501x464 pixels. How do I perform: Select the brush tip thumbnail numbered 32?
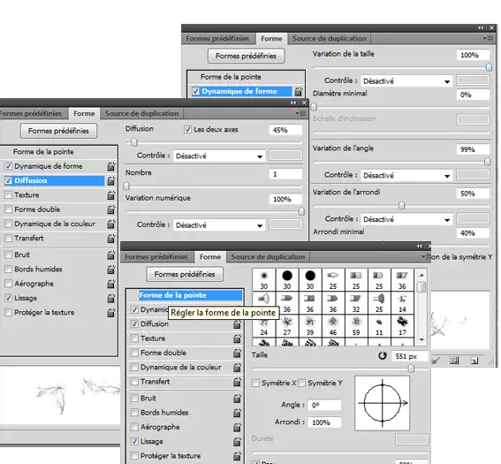point(356,303)
